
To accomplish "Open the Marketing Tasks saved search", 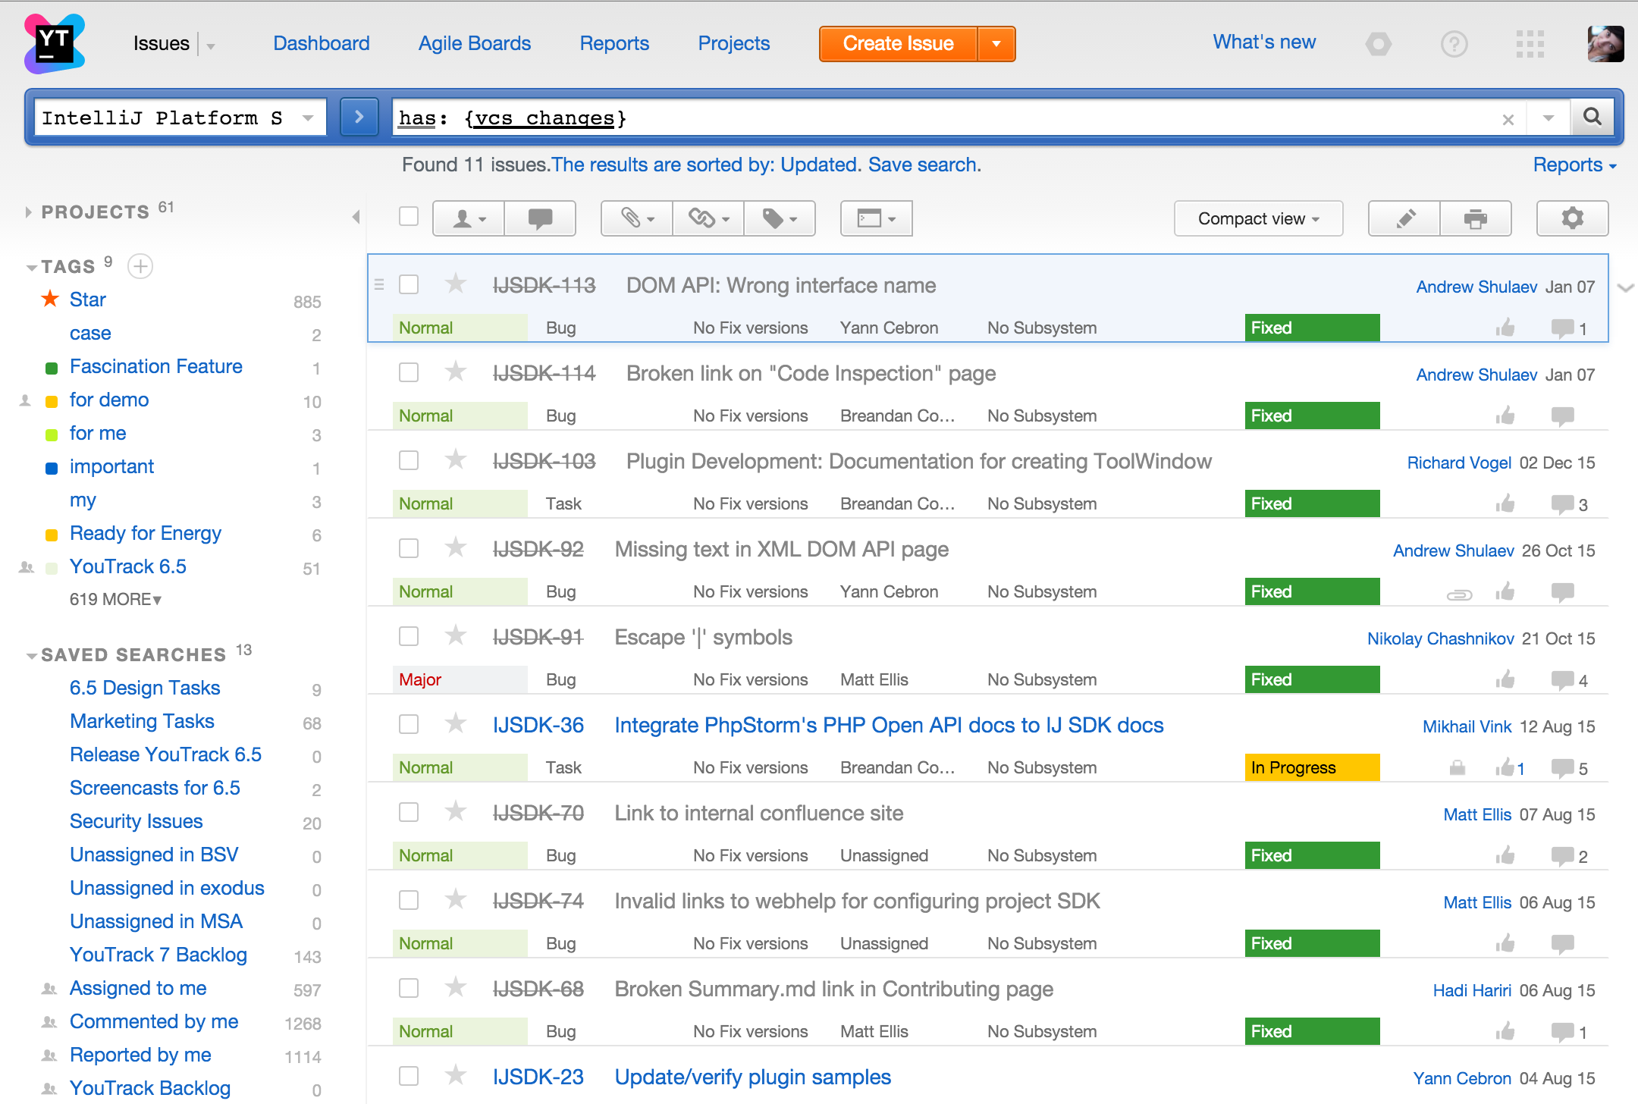I will 142,721.
